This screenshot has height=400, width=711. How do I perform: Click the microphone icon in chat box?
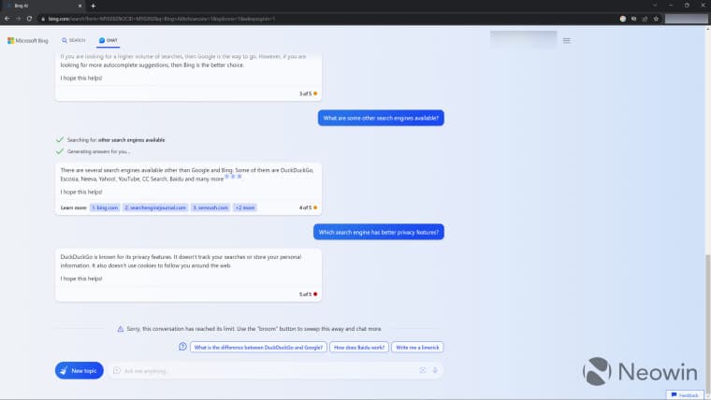click(x=435, y=370)
